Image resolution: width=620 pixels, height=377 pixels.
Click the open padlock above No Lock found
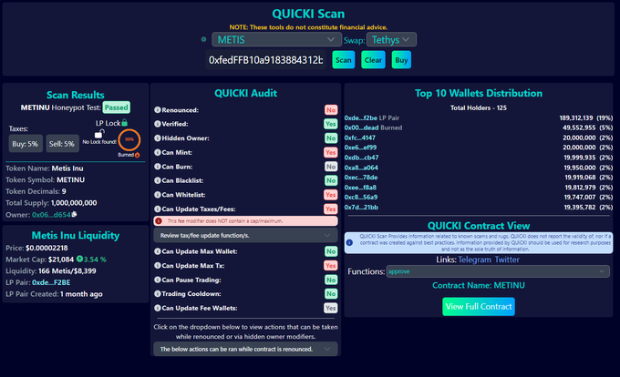coord(100,134)
